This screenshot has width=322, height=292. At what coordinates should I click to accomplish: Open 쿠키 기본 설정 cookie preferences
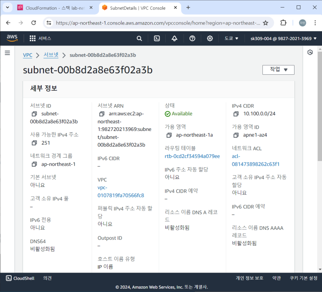(304, 278)
